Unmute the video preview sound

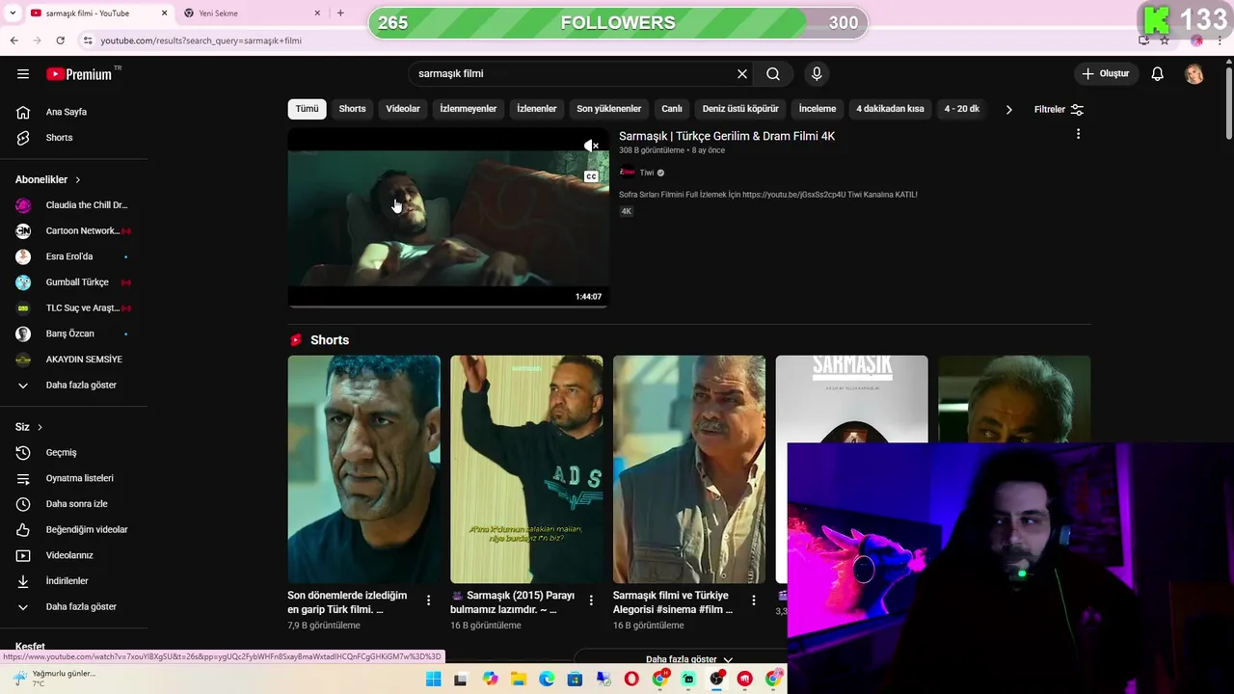[x=591, y=147]
